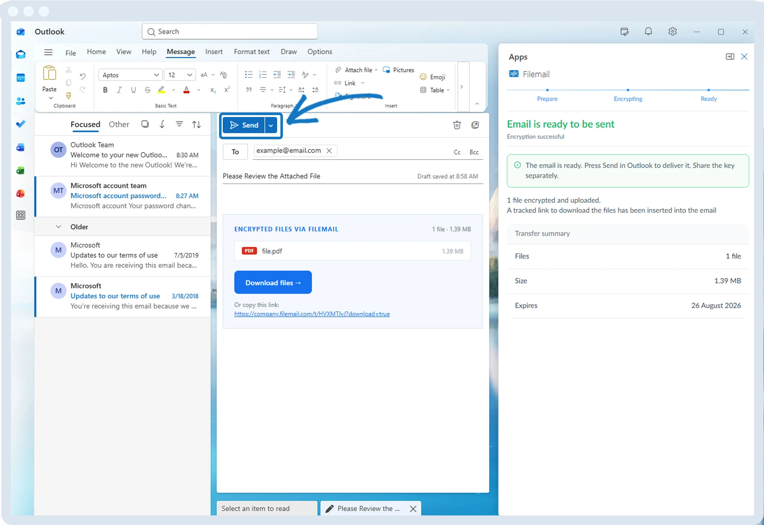The height and width of the screenshot is (525, 764).
Task: Pin the Apps pane with the dock icon
Action: pyautogui.click(x=730, y=57)
